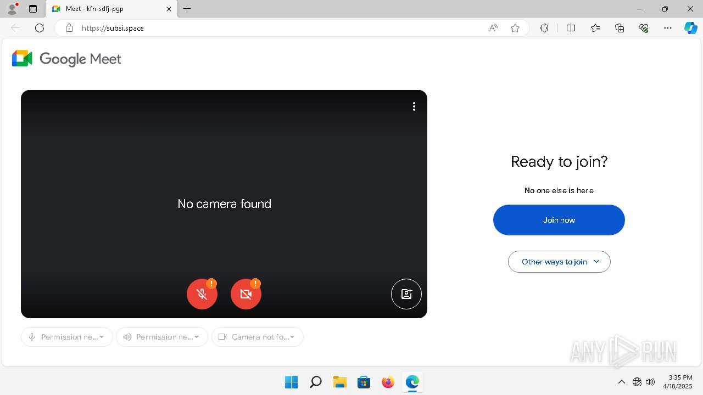Click Microsoft Edge taskbar icon
Image resolution: width=703 pixels, height=395 pixels.
tap(412, 382)
